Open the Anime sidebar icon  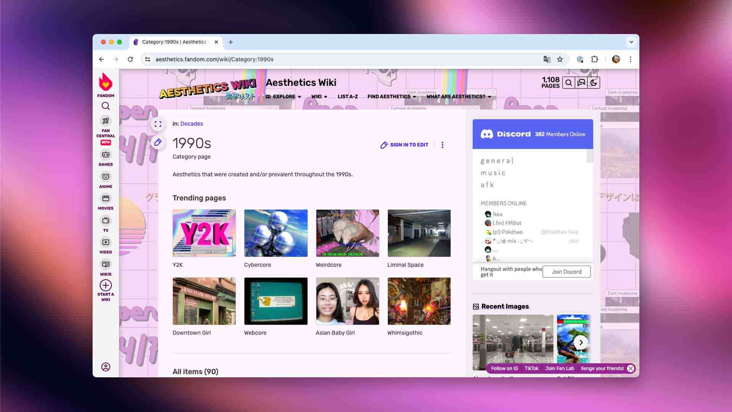point(106,177)
